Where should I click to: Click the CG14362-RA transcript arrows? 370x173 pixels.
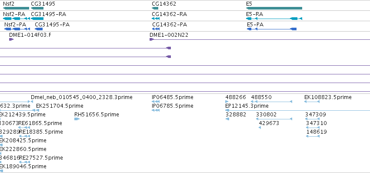(156, 19)
